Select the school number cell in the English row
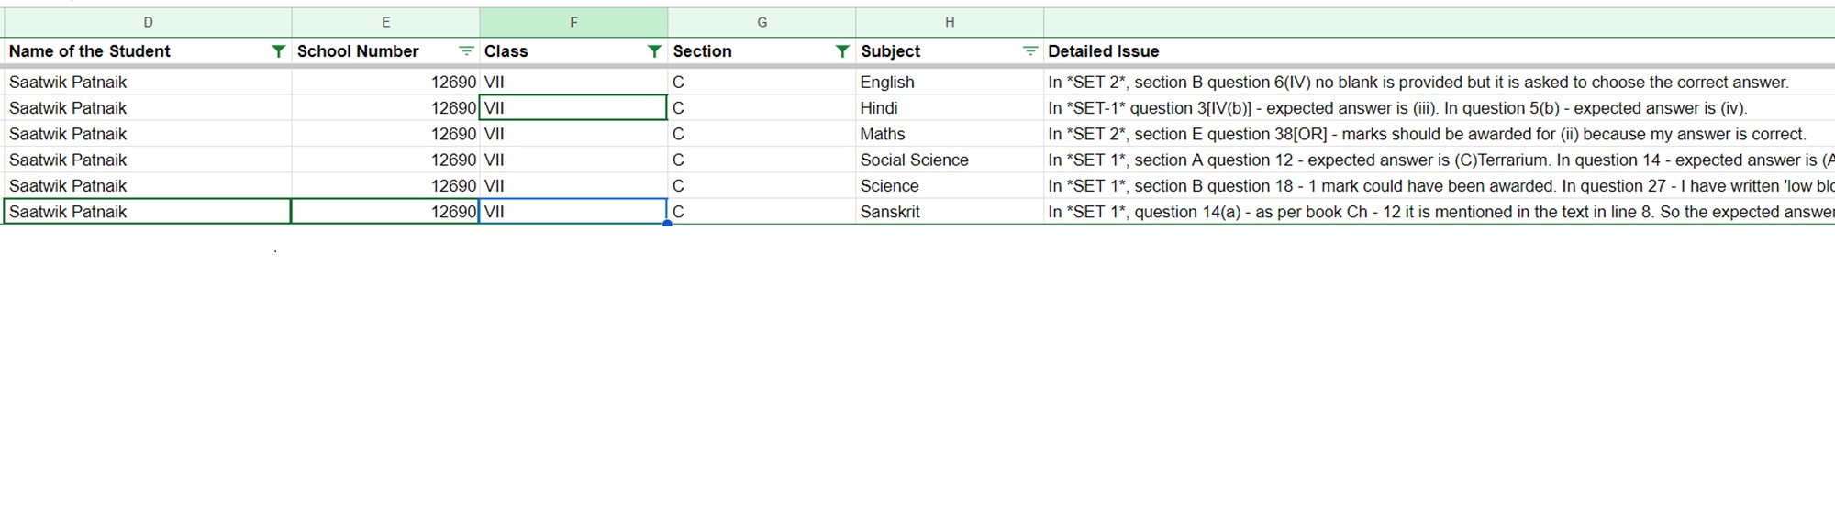The width and height of the screenshot is (1835, 518). point(385,82)
